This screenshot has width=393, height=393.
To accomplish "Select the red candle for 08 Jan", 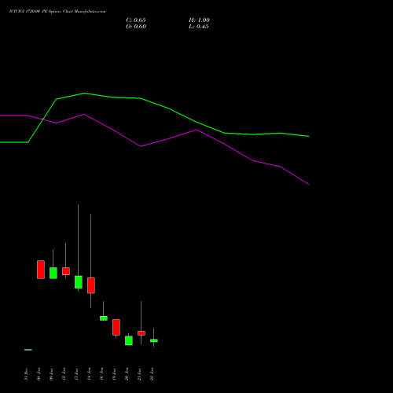I will tap(41, 270).
